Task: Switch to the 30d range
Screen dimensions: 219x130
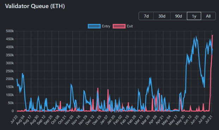Action: [x=162, y=16]
